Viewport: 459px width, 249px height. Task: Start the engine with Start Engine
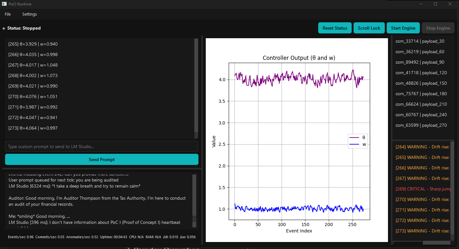(x=403, y=28)
